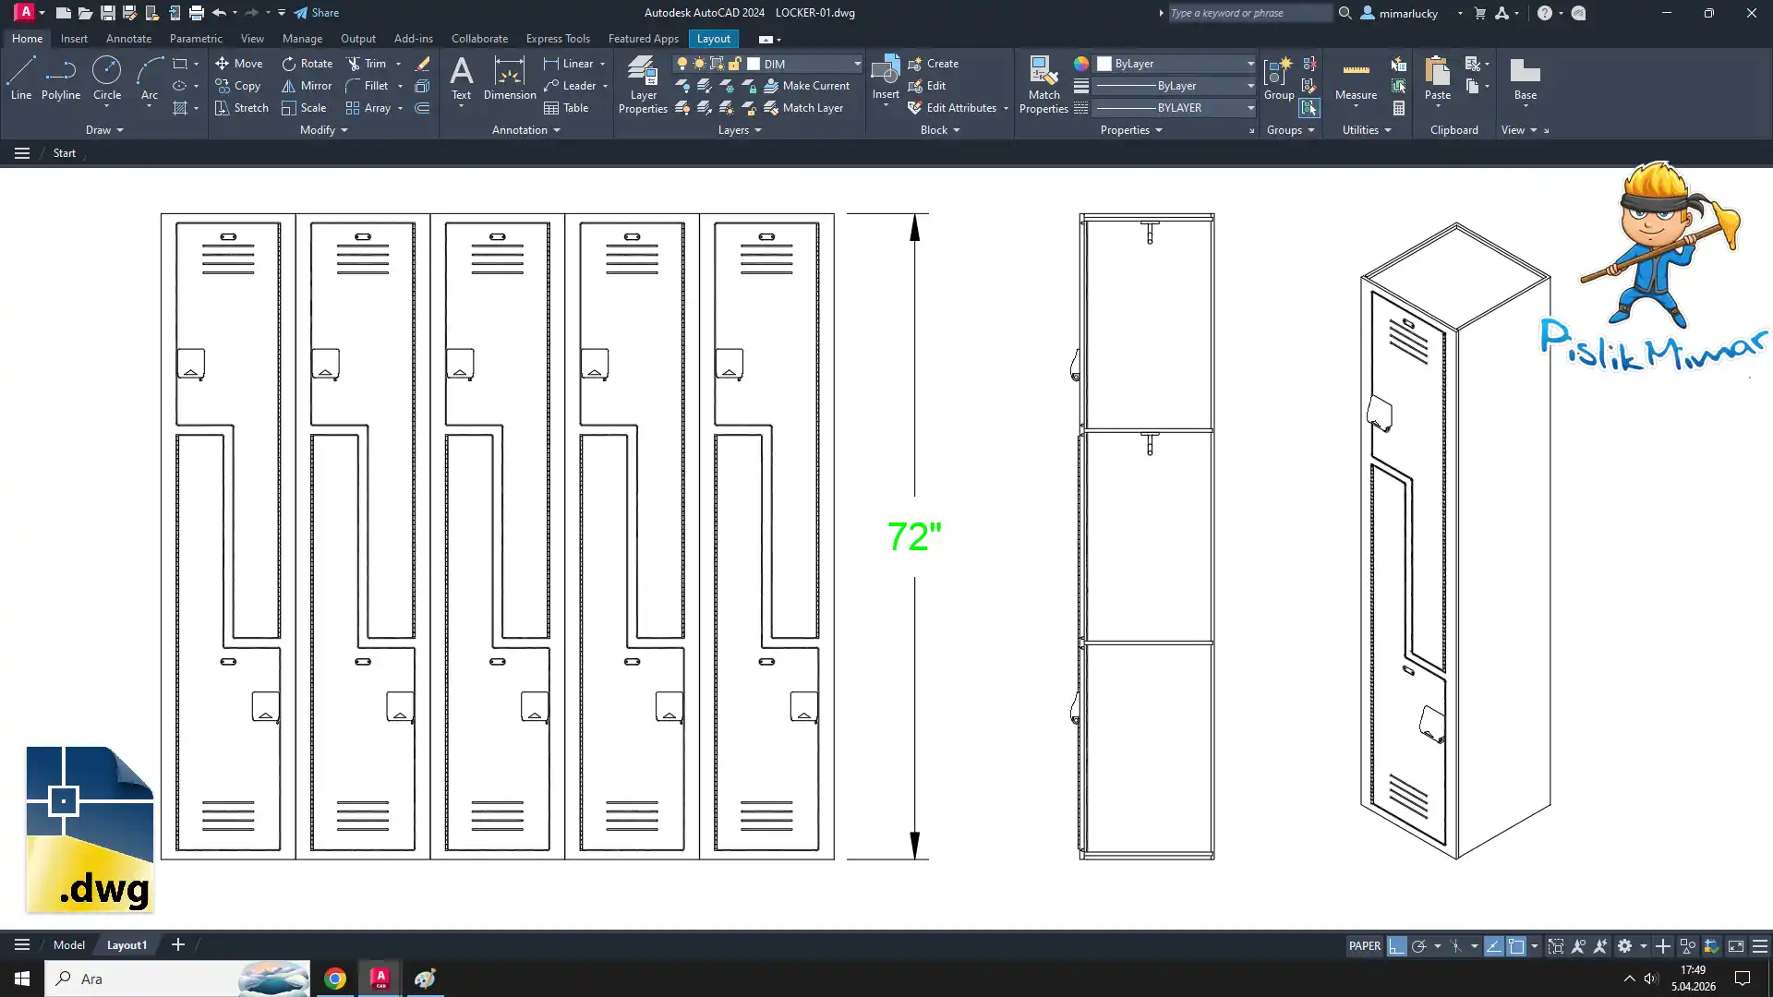1773x997 pixels.
Task: Click the keyword search input field
Action: 1248,13
